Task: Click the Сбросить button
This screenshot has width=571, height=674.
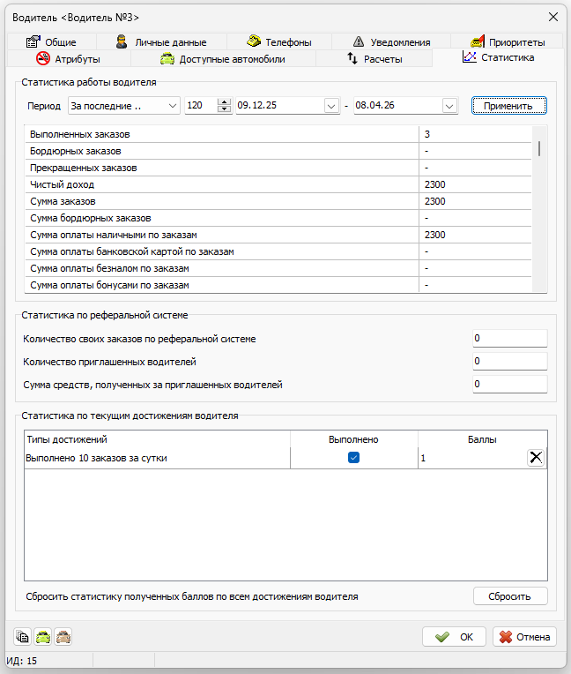Action: tap(510, 596)
